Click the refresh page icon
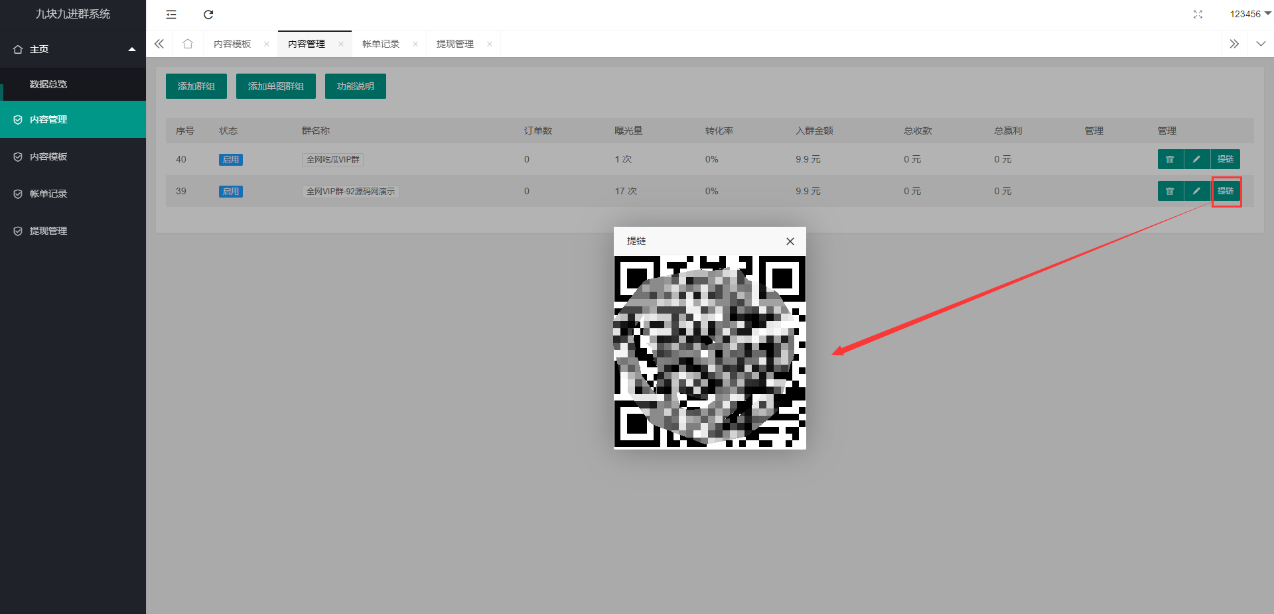Viewport: 1274px width, 614px height. [208, 14]
